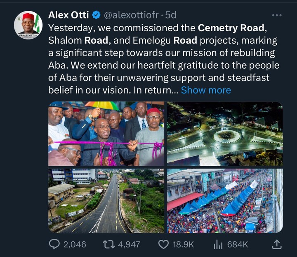This screenshot has width=297, height=257.
Task: Open the ribbon-cutting ceremony photo
Action: 106,134
